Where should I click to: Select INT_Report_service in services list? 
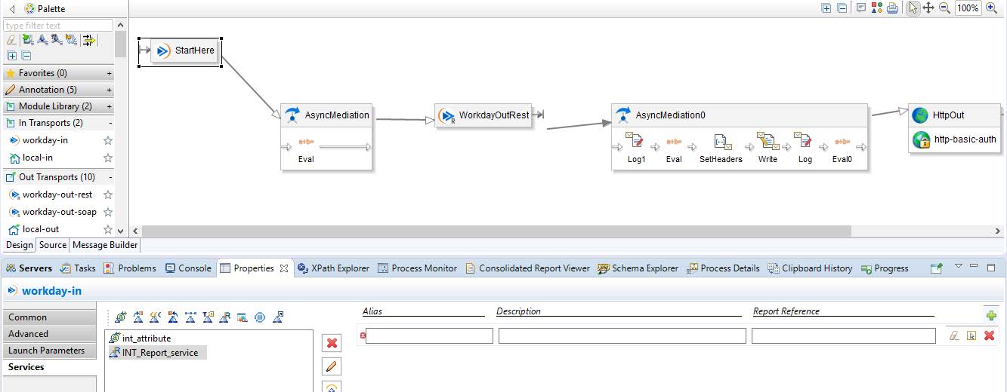[157, 352]
